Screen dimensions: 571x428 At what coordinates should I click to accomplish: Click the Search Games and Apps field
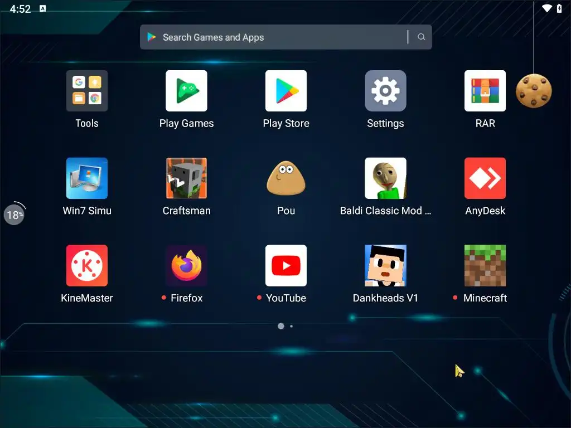[x=286, y=37]
